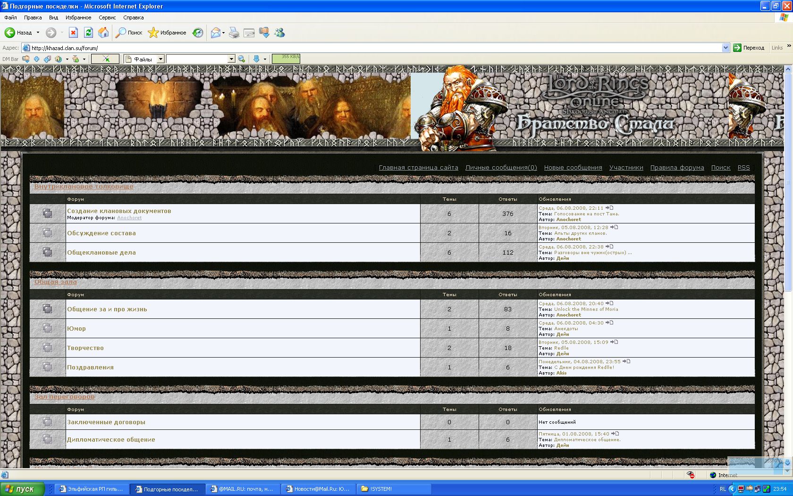Screen dimensions: 793x496
Task: Open Избранное favorites star
Action: coord(167,33)
